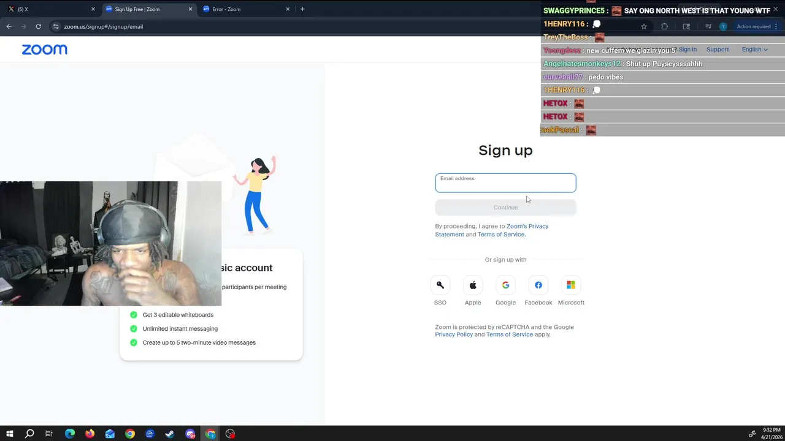
Task: Click 'Create up to 5 two-minute video messages'
Action: tap(199, 342)
